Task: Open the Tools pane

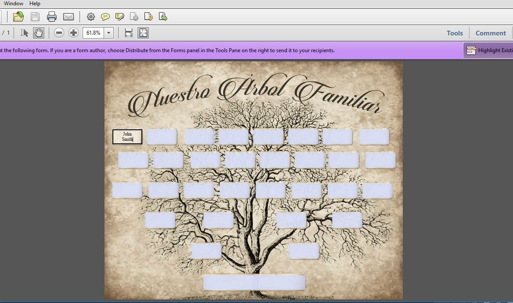Action: (x=455, y=33)
